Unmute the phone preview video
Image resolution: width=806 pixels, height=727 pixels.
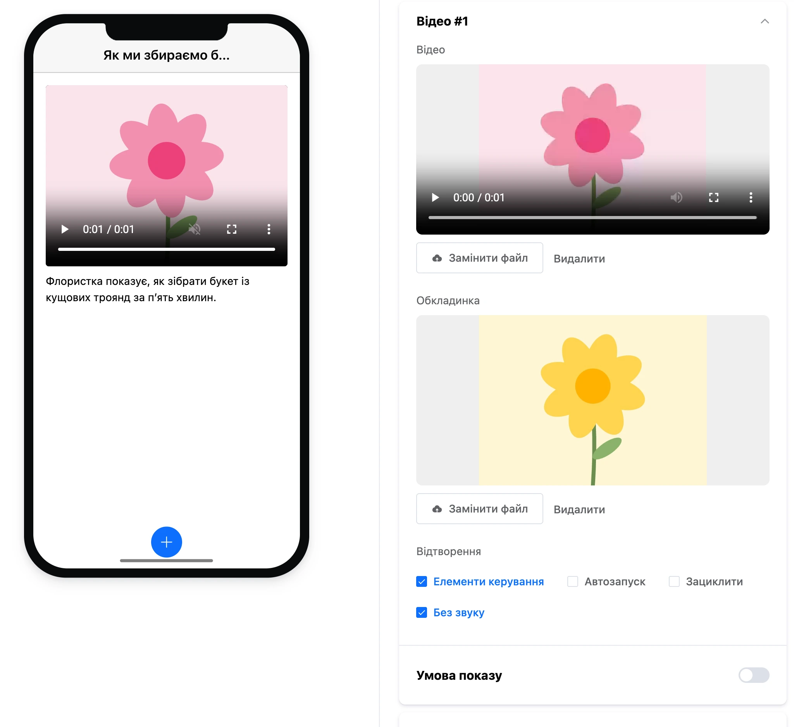[195, 229]
